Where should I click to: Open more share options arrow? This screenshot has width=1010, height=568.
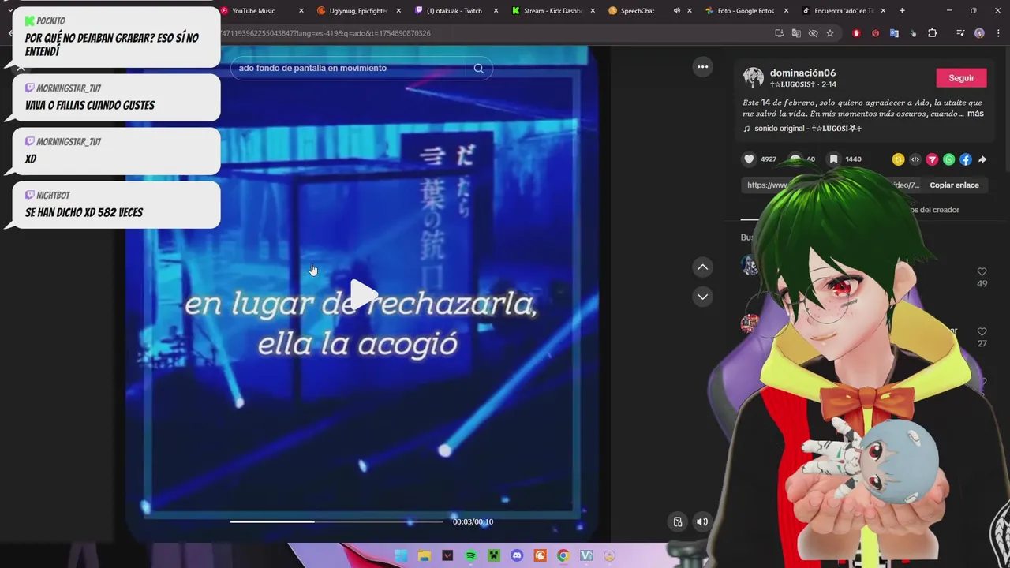click(982, 159)
